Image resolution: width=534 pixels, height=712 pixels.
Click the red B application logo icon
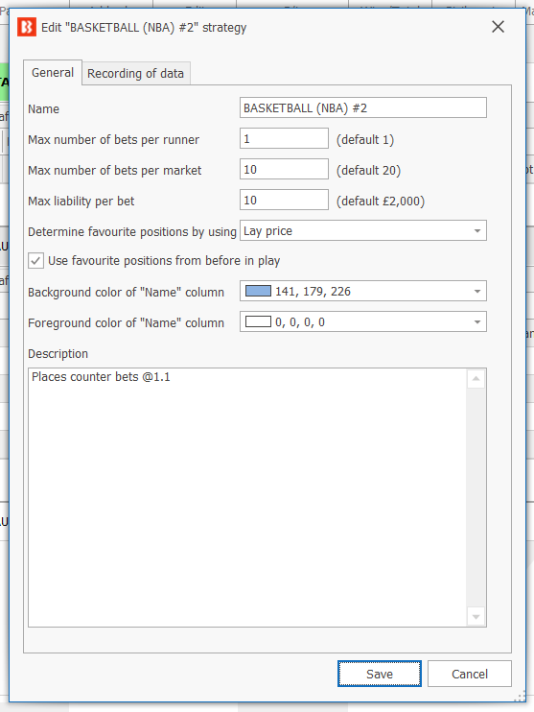(26, 27)
